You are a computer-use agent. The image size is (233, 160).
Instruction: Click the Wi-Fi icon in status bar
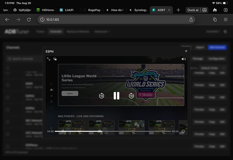click(213, 3)
